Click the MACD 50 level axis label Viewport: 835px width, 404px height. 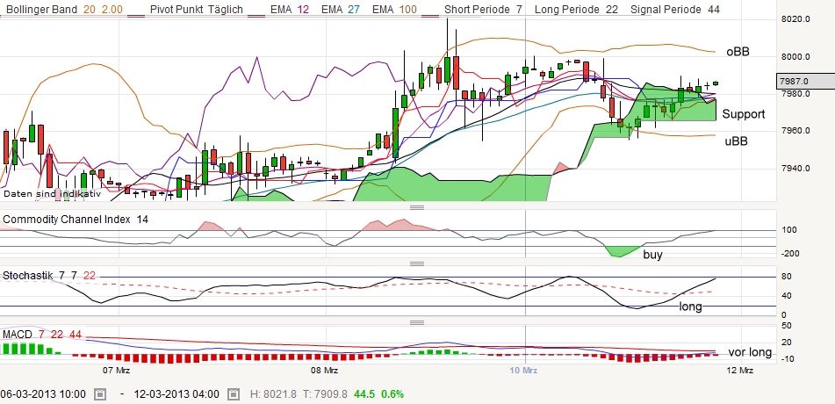[x=787, y=325]
